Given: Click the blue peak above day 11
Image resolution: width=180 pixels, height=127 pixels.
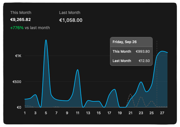Looking at the screenshot, I should pos(77,70).
